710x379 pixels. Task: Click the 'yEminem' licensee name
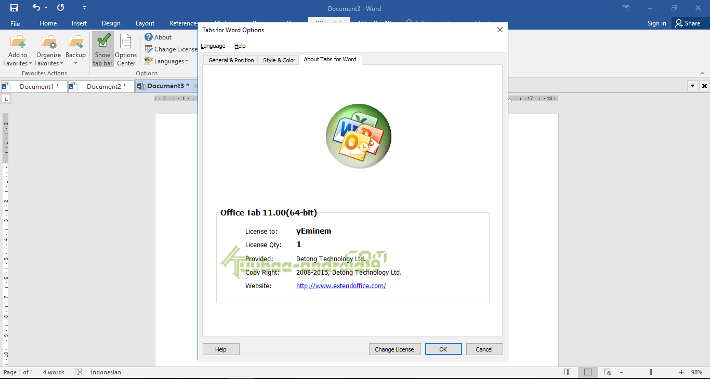314,231
